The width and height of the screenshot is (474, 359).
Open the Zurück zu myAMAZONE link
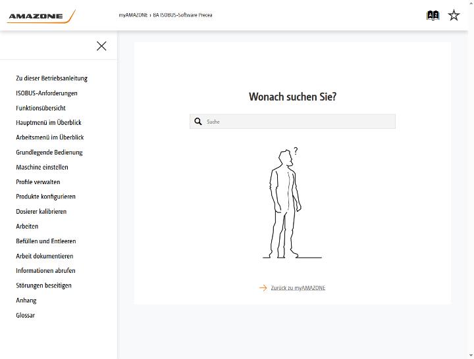pos(298,288)
